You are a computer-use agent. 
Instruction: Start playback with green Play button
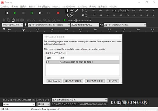(x=15, y=13)
